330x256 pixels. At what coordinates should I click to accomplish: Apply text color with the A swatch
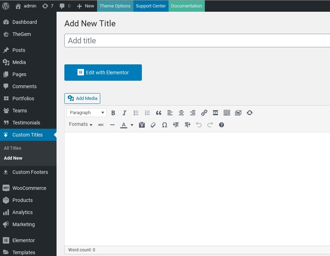coord(123,125)
